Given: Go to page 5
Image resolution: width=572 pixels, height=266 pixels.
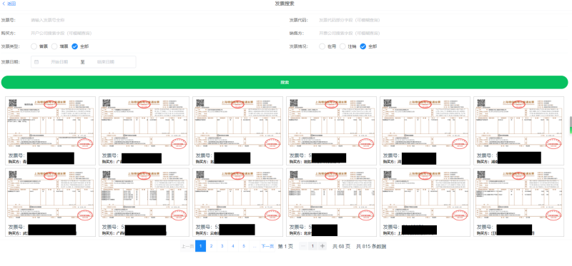Looking at the screenshot, I should (x=244, y=246).
